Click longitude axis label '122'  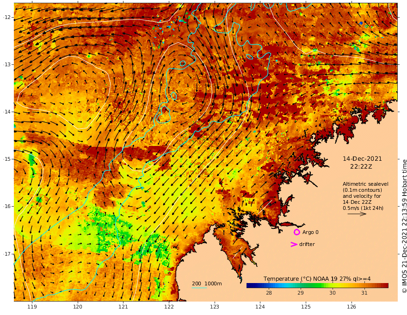[169, 307]
